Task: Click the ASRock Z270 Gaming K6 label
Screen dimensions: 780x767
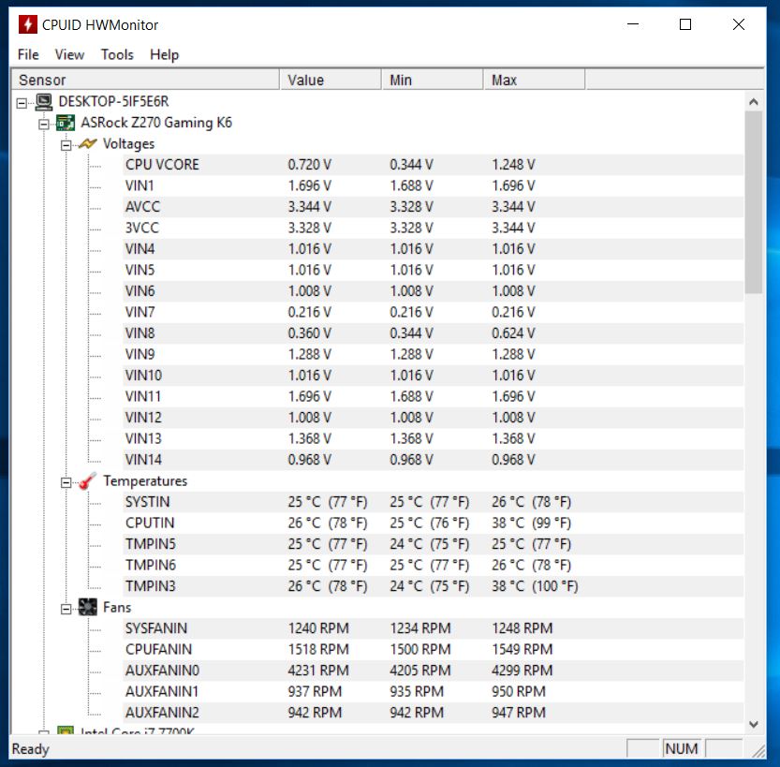Action: pyautogui.click(x=156, y=123)
